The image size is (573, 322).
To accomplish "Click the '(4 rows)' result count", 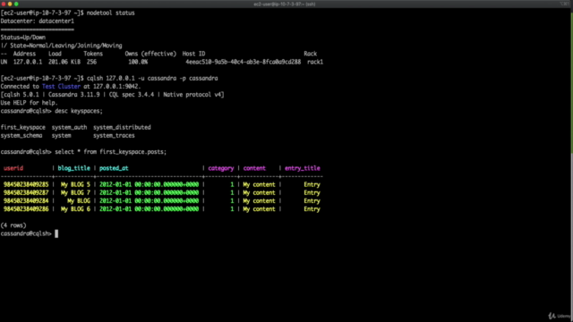I will [x=13, y=225].
